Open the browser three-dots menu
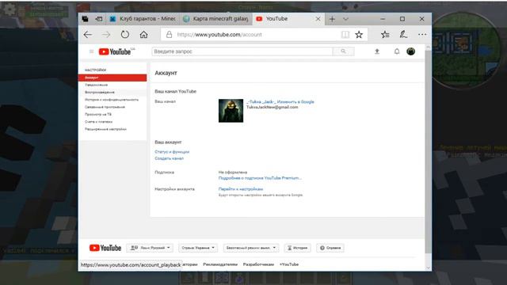This screenshot has width=507, height=285. tap(422, 35)
